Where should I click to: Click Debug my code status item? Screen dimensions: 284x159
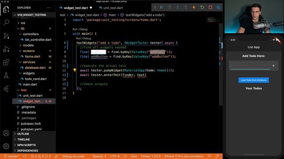click(73, 156)
